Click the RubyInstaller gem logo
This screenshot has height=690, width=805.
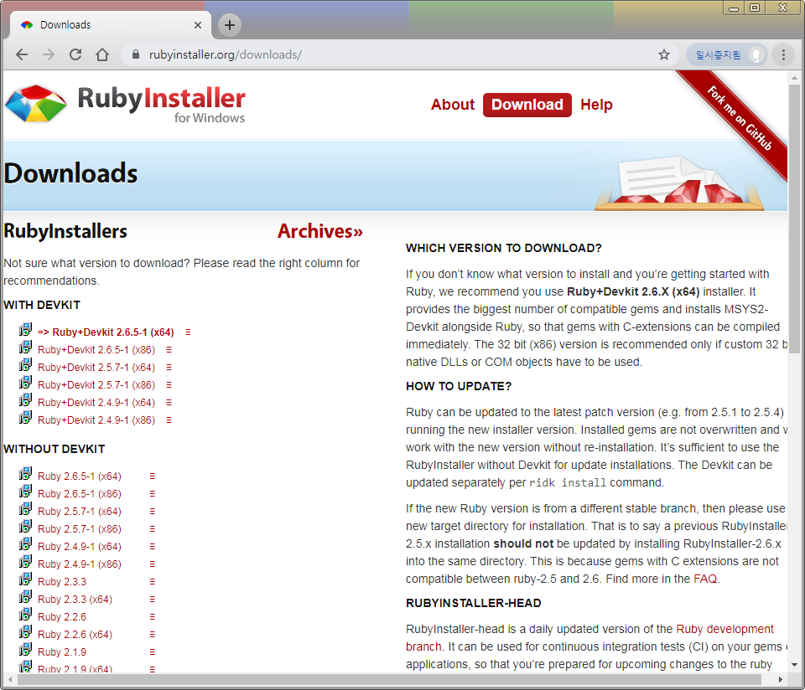tap(35, 104)
